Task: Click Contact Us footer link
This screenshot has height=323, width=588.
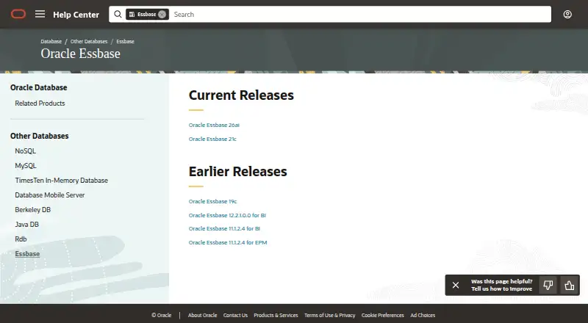Action: click(235, 315)
